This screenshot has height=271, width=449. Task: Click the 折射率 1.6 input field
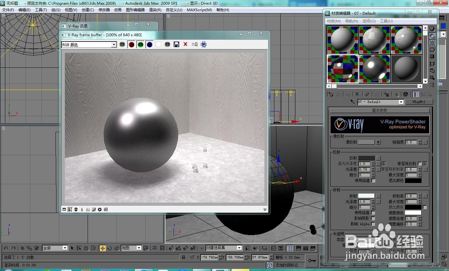(411, 196)
